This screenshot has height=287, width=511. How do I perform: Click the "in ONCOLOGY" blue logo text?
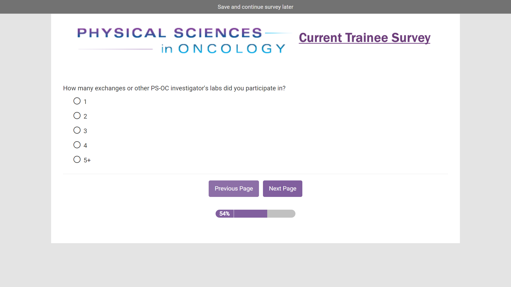[223, 49]
